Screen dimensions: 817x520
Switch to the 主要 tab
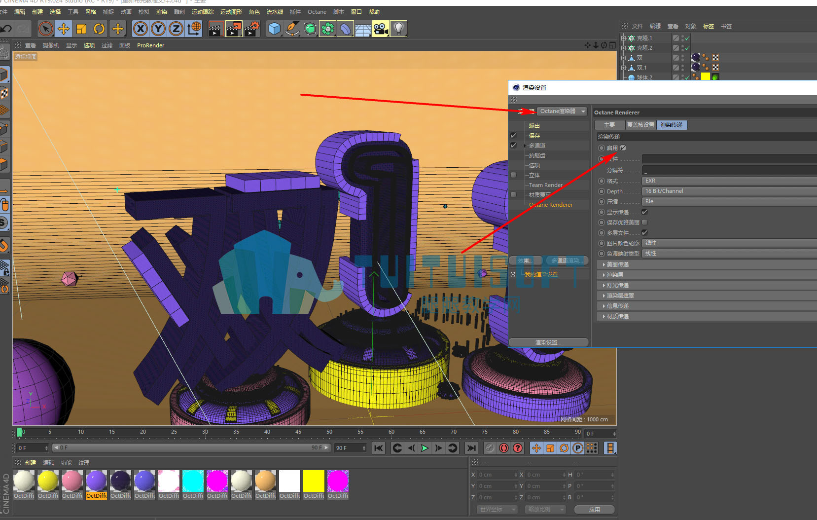(x=609, y=125)
